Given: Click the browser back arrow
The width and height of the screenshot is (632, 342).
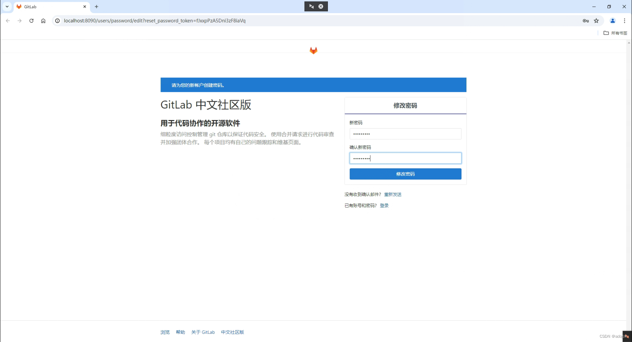Looking at the screenshot, I should 8,21.
